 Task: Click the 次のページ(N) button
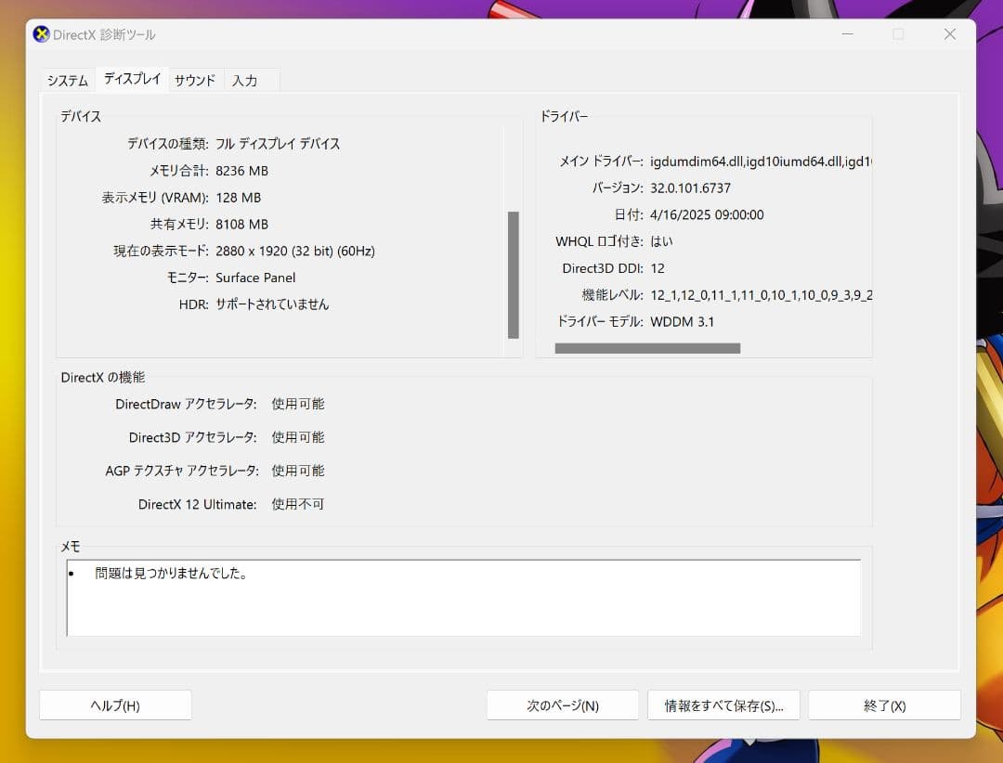563,705
